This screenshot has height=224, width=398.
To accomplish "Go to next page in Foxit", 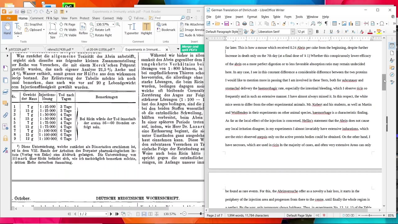I will tap(111, 214).
